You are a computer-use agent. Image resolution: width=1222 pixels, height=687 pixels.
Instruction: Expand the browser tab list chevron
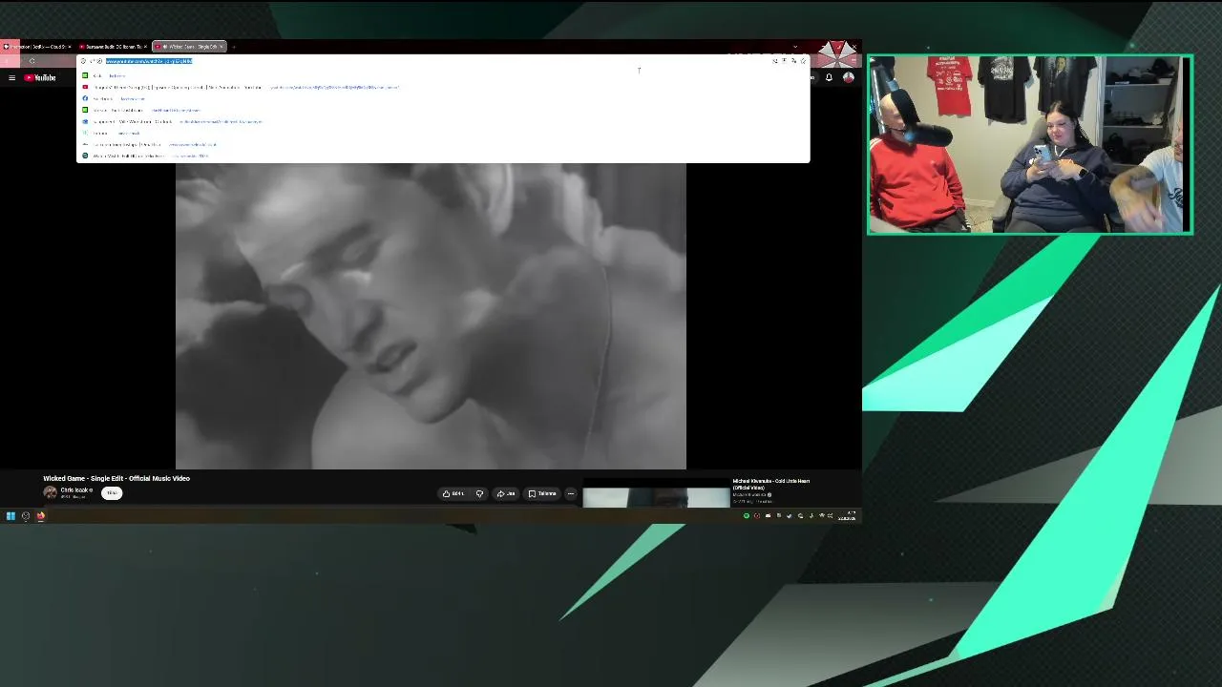795,46
